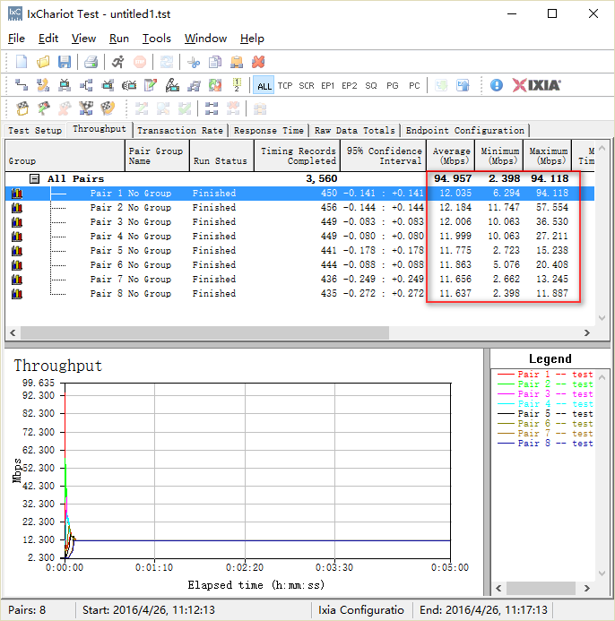The image size is (615, 621).
Task: Sort by Average (Mbps) column header
Action: point(451,156)
